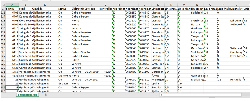The width and height of the screenshot is (250, 101).
Task: Select column G header
Action: coord(106,5)
